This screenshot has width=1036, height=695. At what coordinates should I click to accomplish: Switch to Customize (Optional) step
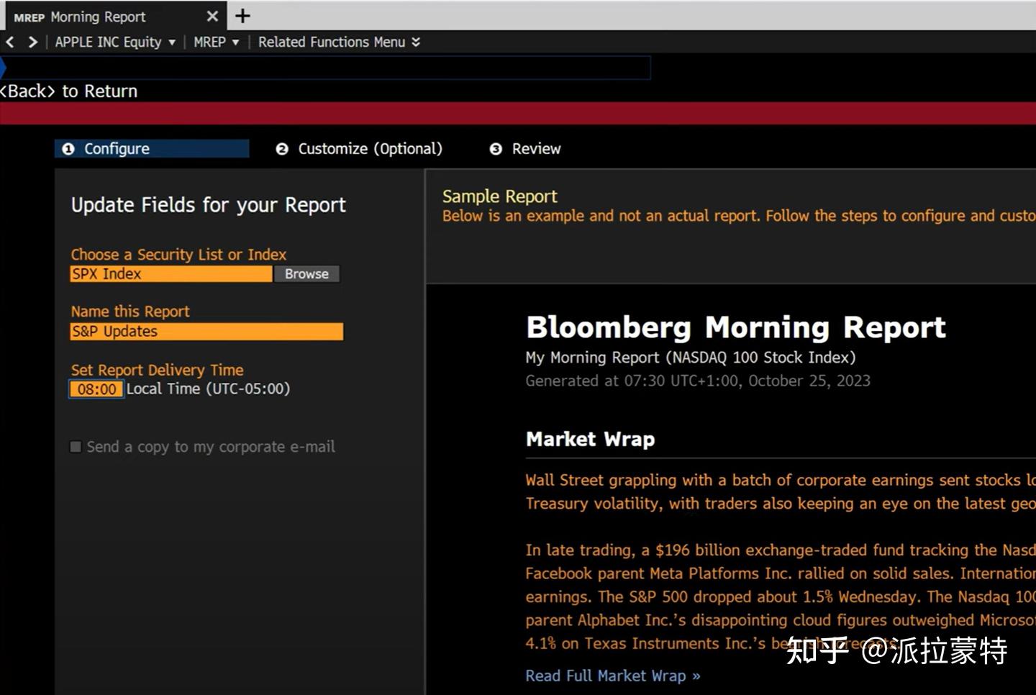tap(360, 149)
